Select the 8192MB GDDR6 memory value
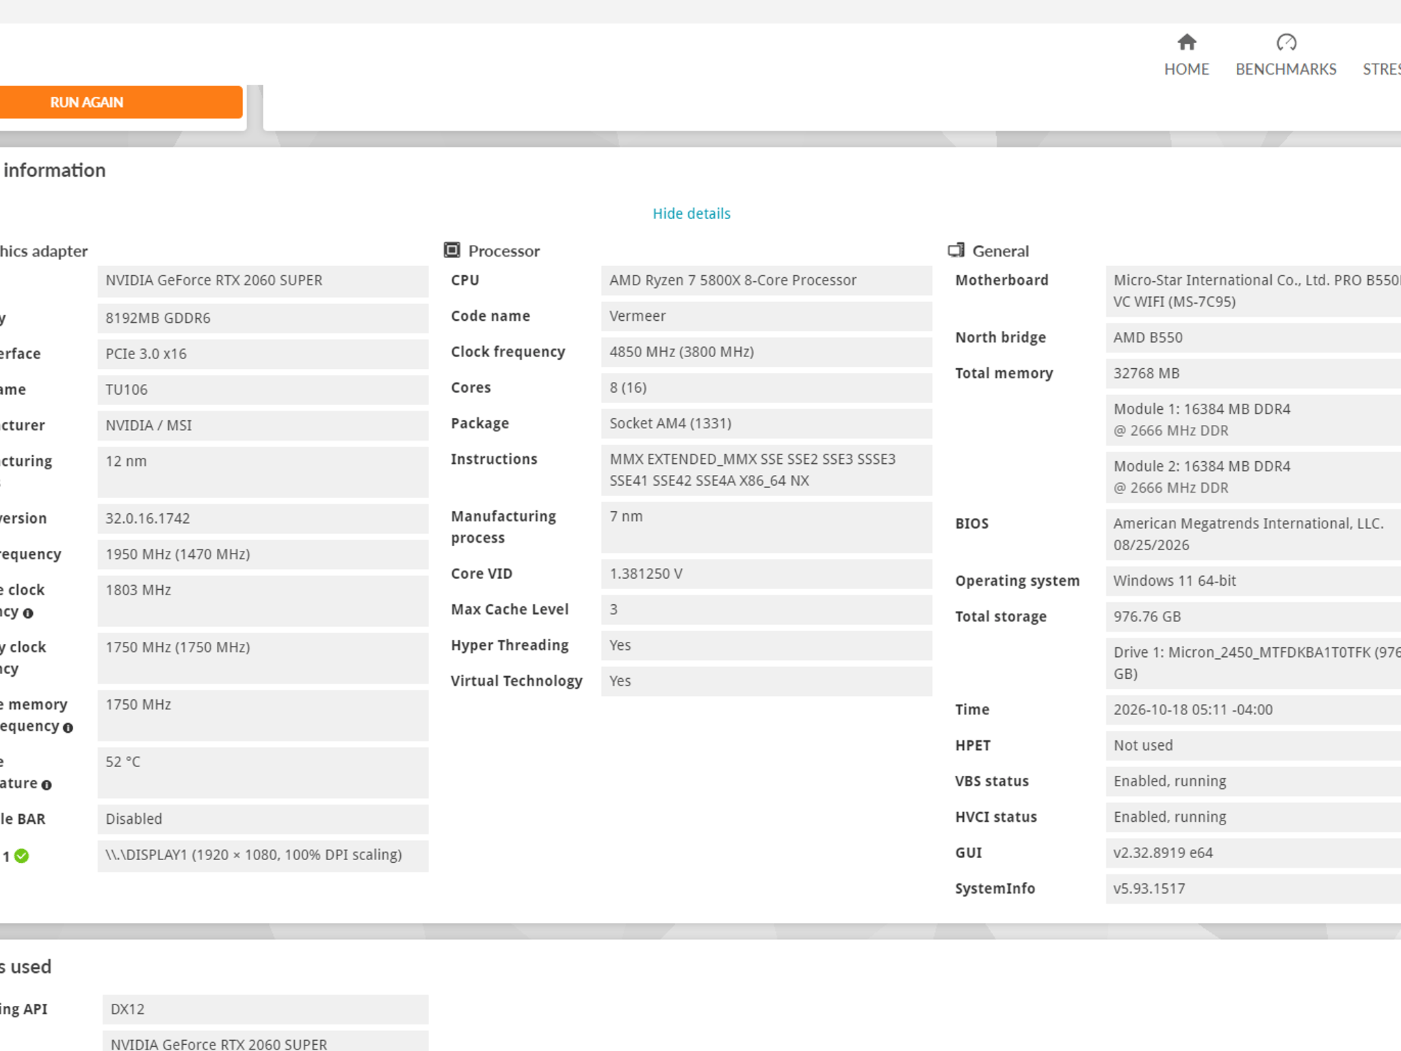The height and width of the screenshot is (1051, 1401). point(263,317)
